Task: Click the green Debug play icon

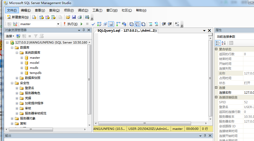Action: (82, 24)
